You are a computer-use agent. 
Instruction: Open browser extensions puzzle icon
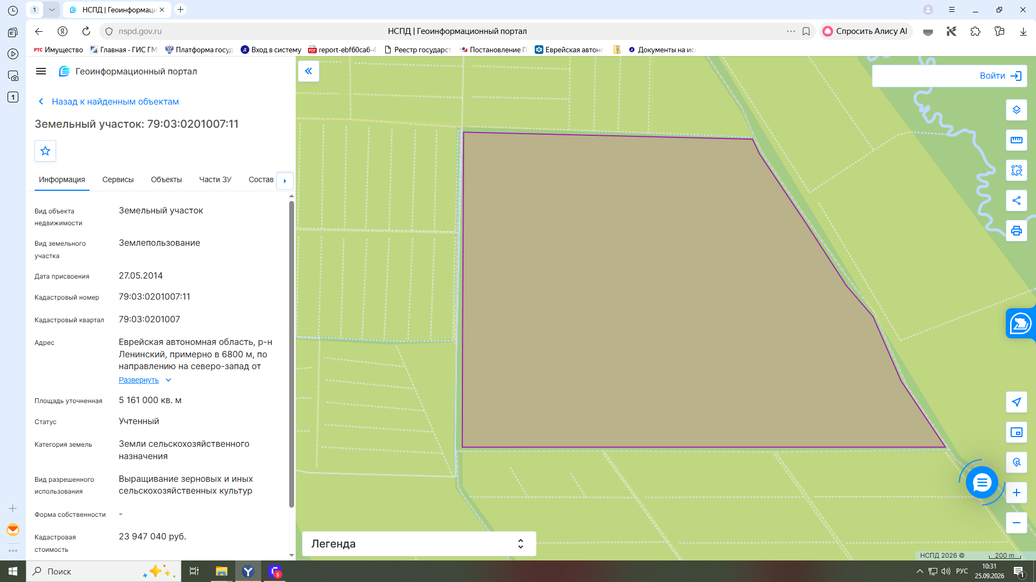click(976, 31)
